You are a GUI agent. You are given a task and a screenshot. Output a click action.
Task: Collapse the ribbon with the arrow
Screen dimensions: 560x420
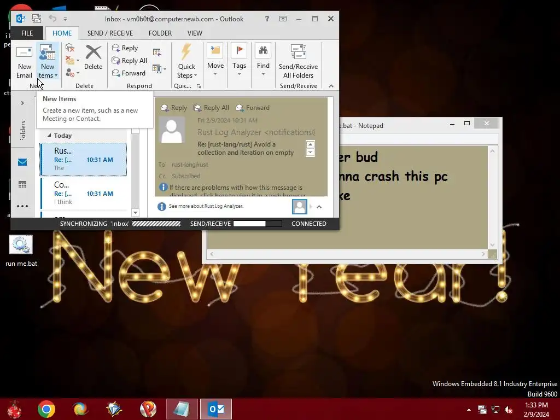point(331,86)
